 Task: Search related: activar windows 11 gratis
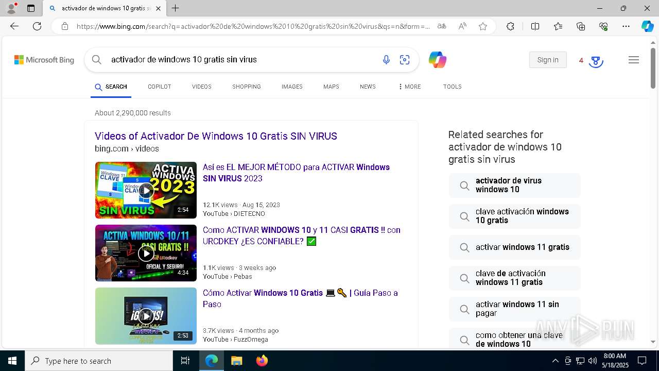point(514,247)
